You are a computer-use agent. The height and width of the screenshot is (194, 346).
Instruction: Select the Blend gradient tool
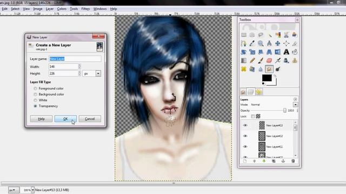(x=244, y=60)
